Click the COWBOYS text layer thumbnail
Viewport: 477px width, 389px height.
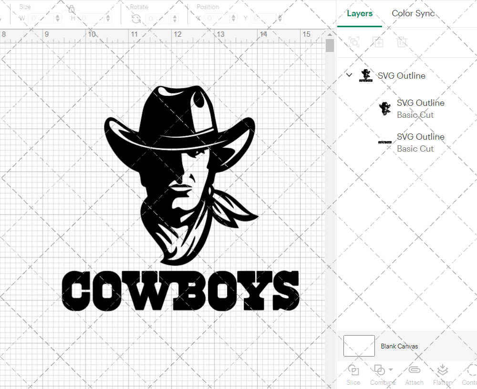pos(385,143)
